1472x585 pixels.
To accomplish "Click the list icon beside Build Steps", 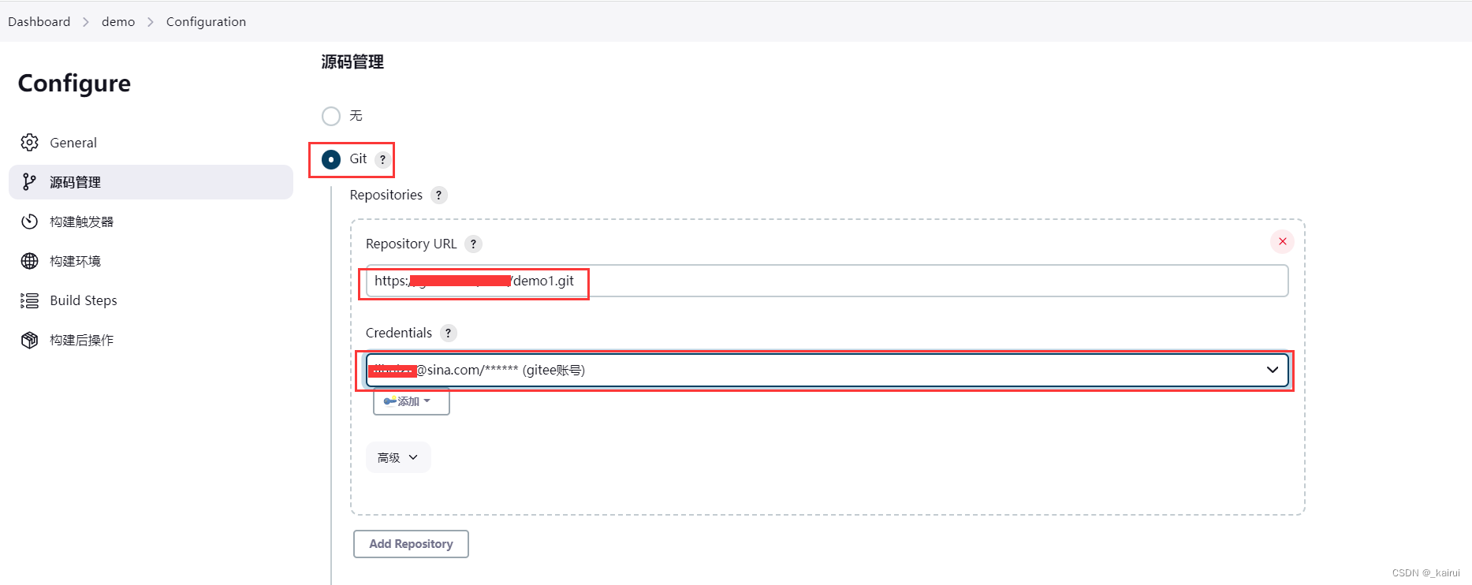I will tap(29, 300).
